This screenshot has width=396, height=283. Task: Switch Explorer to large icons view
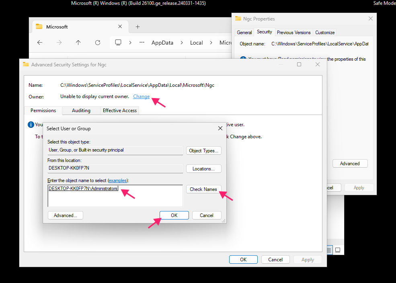point(338,250)
